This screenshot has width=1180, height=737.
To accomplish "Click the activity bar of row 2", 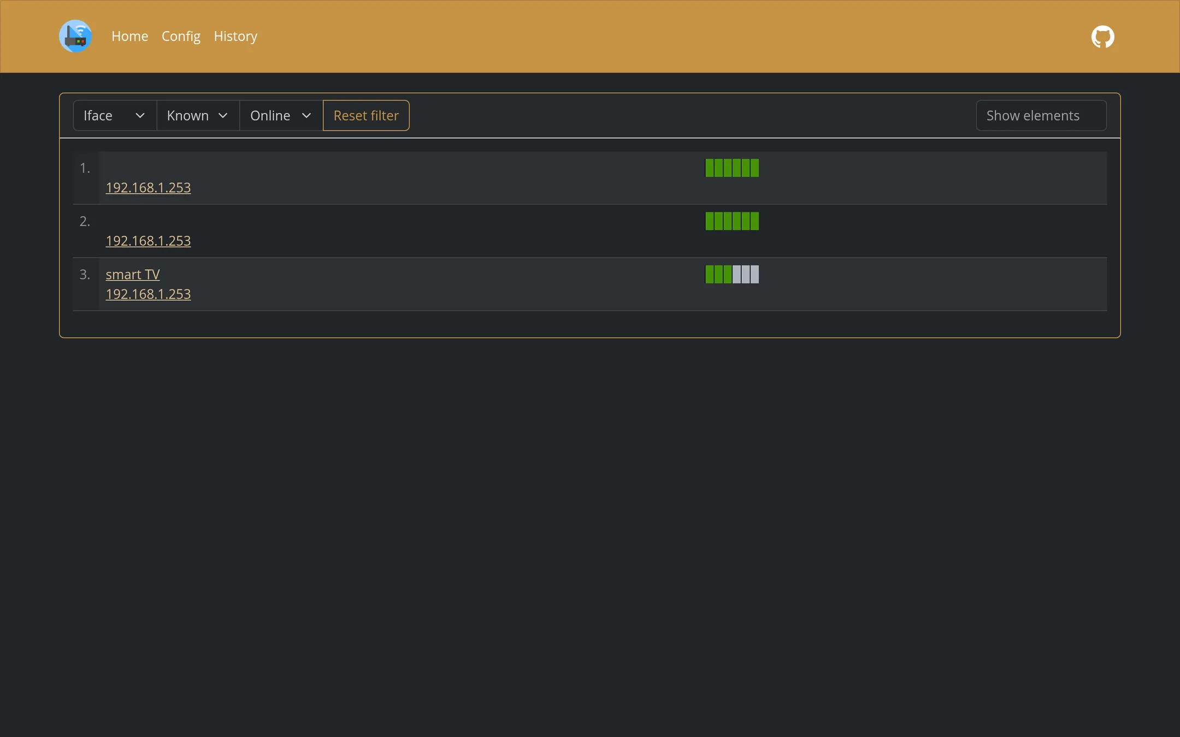I will coord(732,221).
